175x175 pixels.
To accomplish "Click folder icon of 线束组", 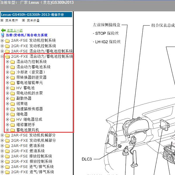I will [13, 104].
